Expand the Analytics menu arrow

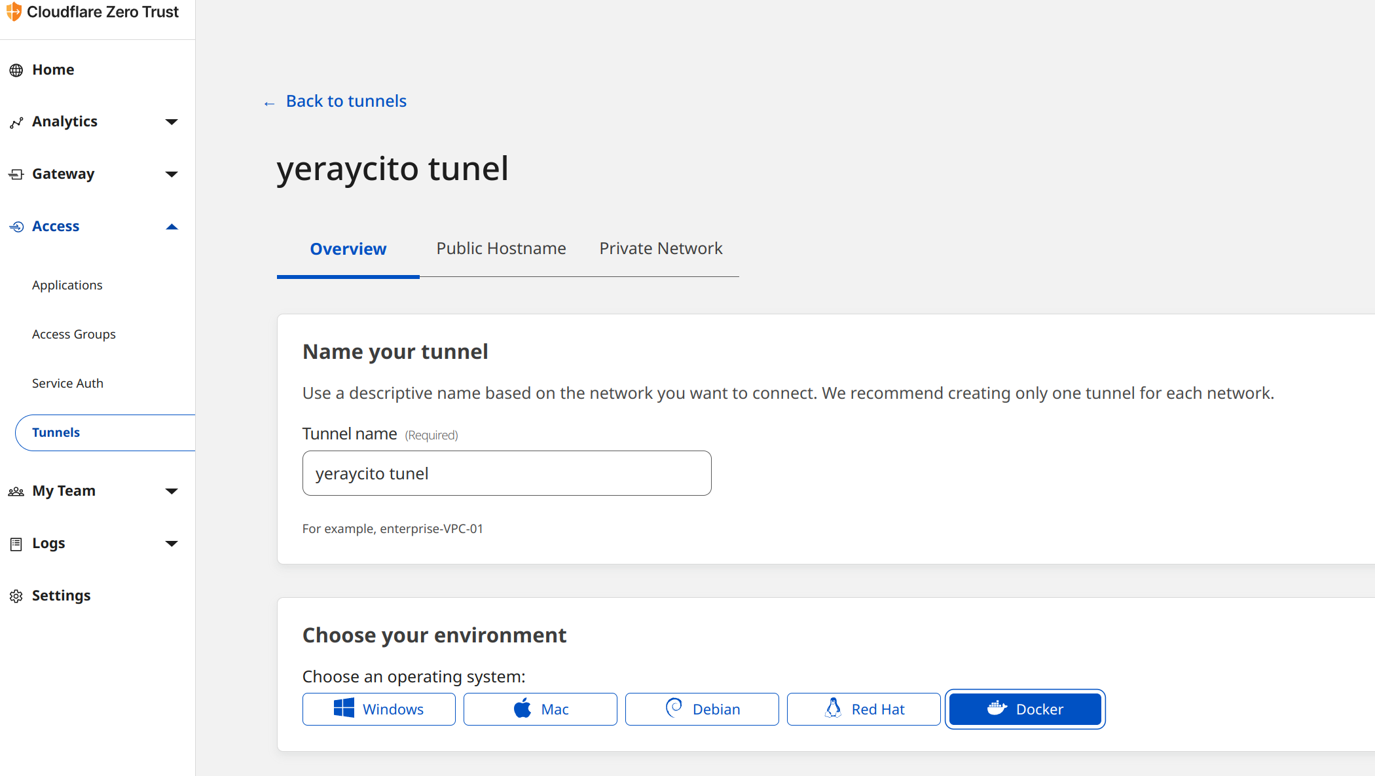(x=172, y=122)
